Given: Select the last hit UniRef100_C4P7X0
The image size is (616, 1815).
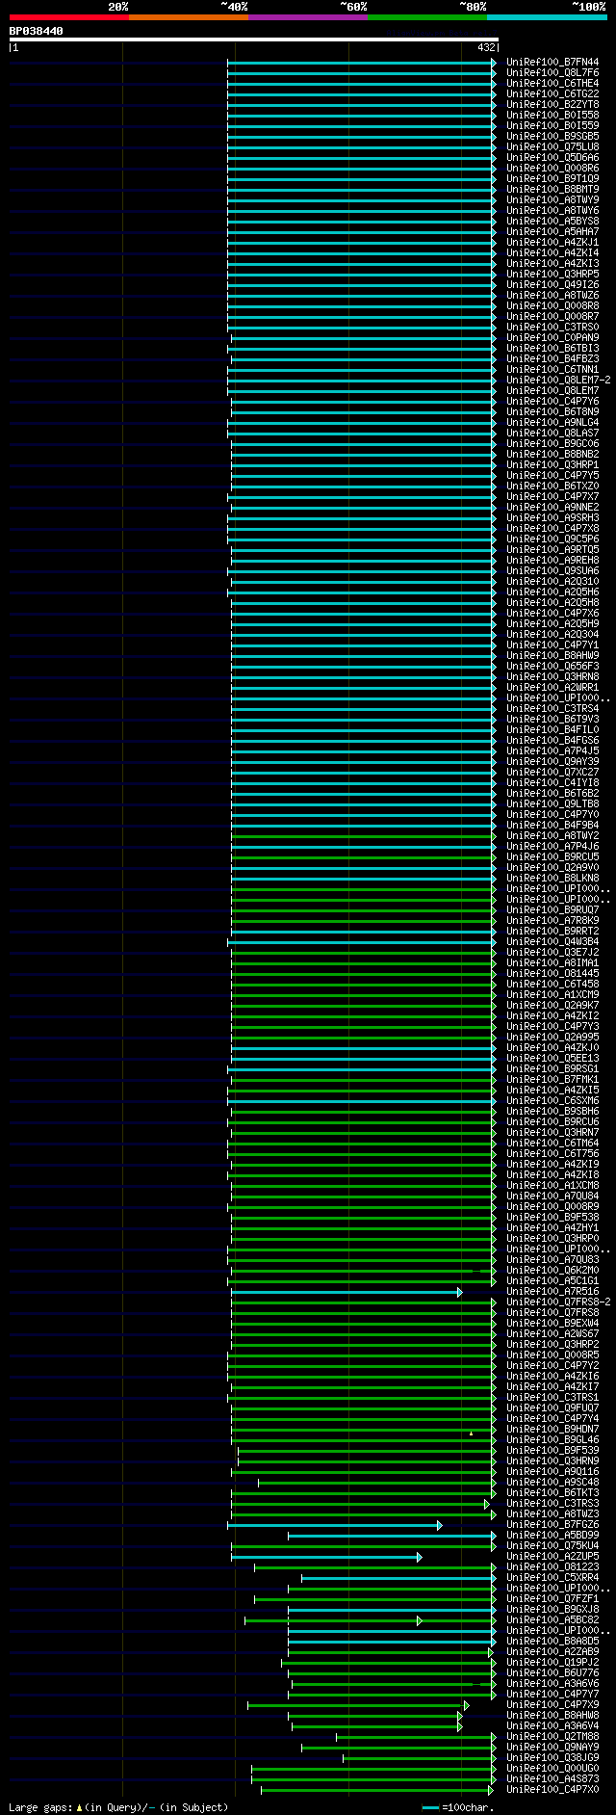Looking at the screenshot, I should [552, 1790].
